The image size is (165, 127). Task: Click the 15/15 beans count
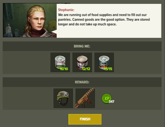(x=108, y=69)
